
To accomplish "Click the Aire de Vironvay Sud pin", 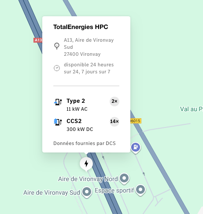I will click(87, 192).
